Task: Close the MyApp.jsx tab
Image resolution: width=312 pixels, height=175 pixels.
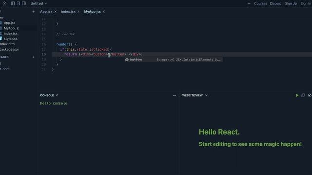Action: coord(104,12)
